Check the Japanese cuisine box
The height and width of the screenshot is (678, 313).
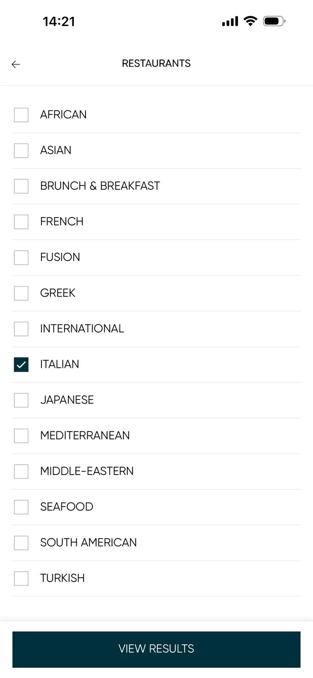click(21, 400)
